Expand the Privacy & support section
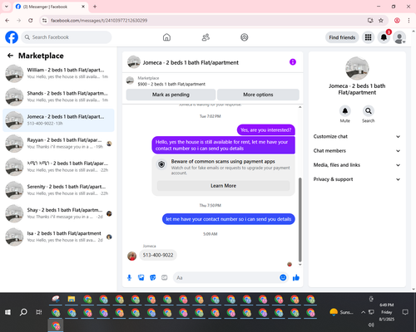 [357, 179]
